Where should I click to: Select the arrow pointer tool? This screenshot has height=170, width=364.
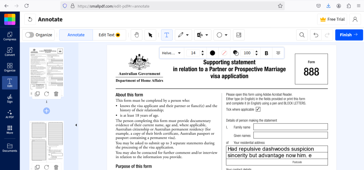[150, 35]
